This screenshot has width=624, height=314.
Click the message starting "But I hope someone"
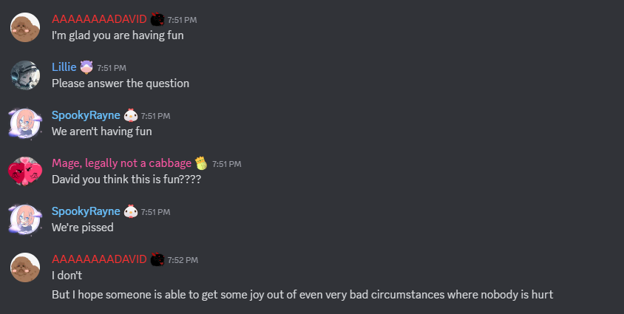coord(302,295)
